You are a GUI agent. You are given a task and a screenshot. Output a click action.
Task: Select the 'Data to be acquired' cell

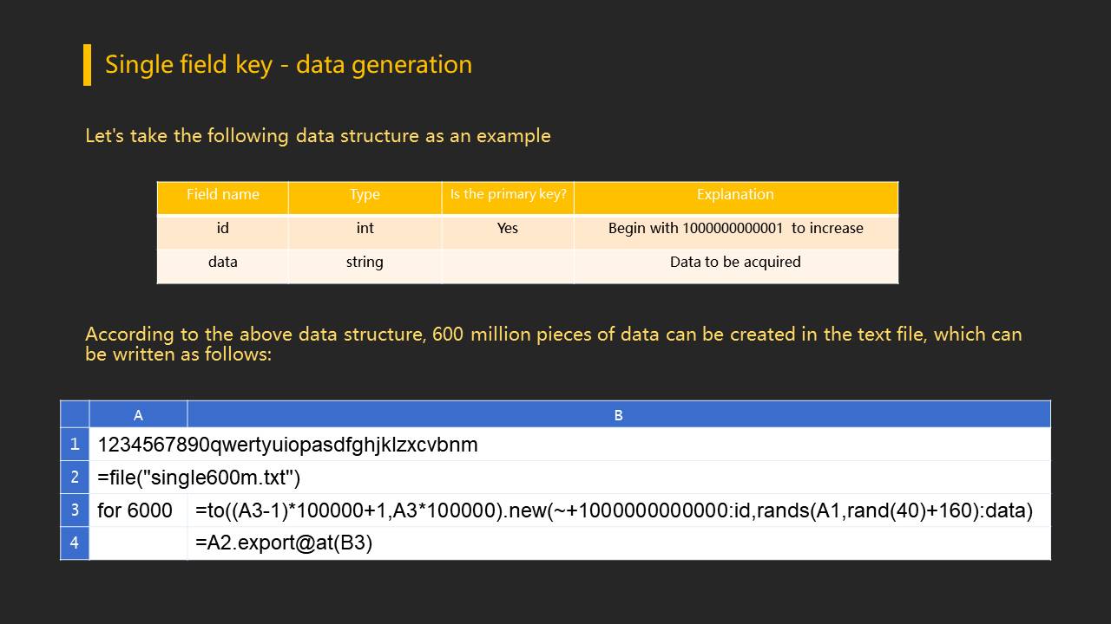[x=735, y=263]
